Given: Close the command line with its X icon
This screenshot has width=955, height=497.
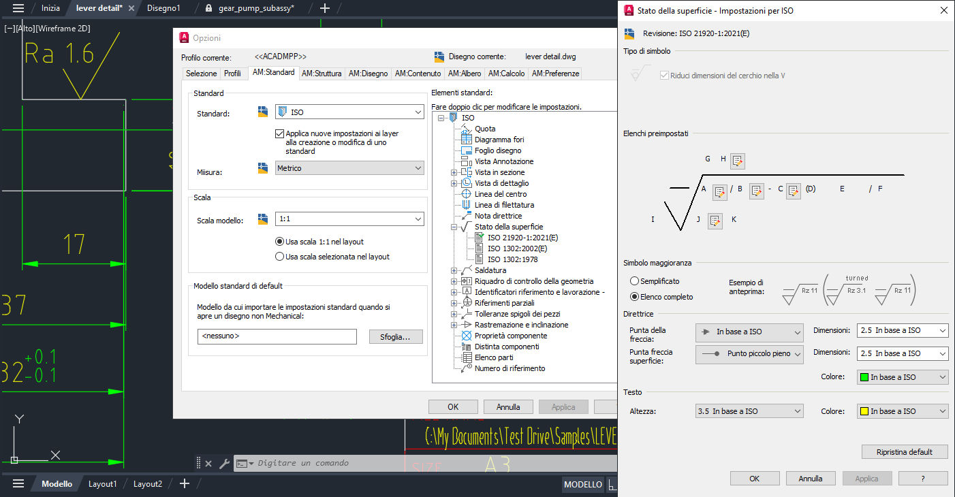Looking at the screenshot, I should (208, 464).
